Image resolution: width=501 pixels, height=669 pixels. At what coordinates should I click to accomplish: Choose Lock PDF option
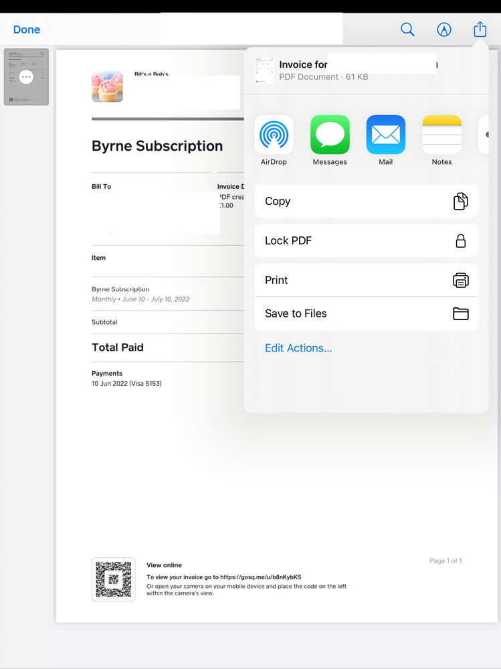[x=366, y=240]
